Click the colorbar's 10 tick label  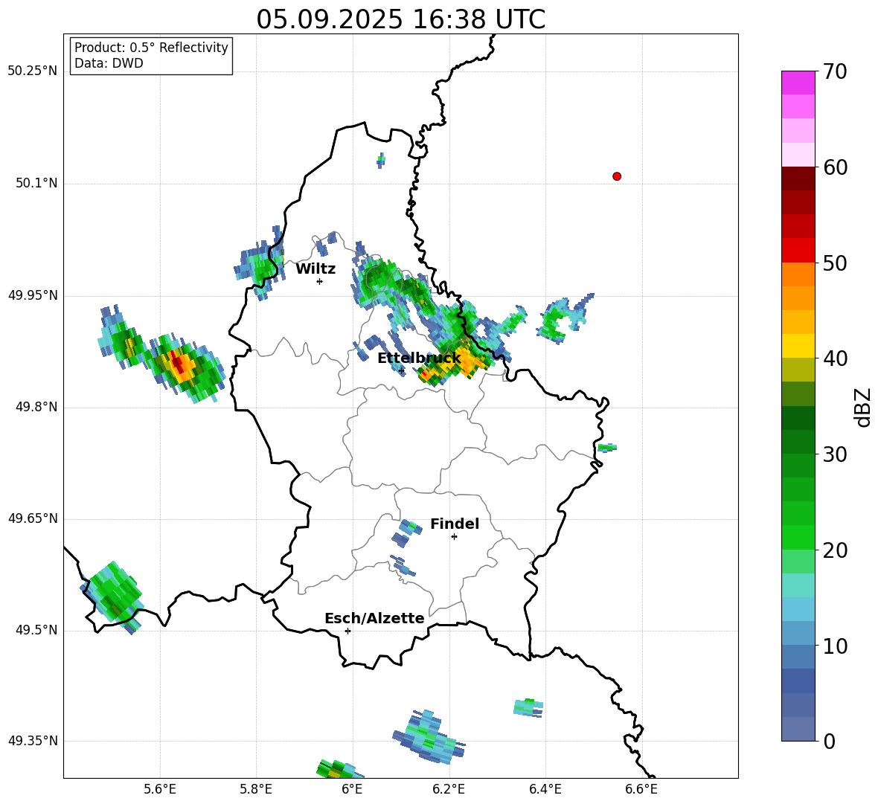coord(835,646)
